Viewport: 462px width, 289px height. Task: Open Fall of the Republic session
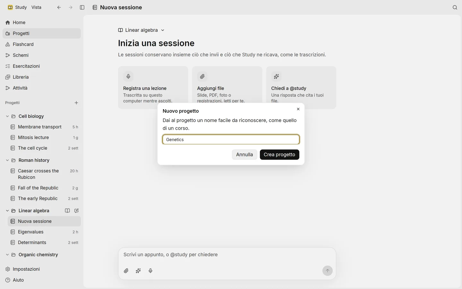[44, 188]
